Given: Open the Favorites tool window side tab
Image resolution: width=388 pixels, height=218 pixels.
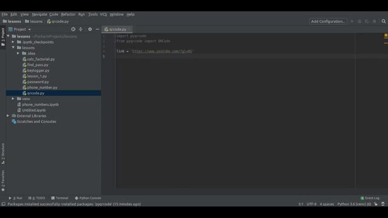Looking at the screenshot, I should click(x=2, y=180).
